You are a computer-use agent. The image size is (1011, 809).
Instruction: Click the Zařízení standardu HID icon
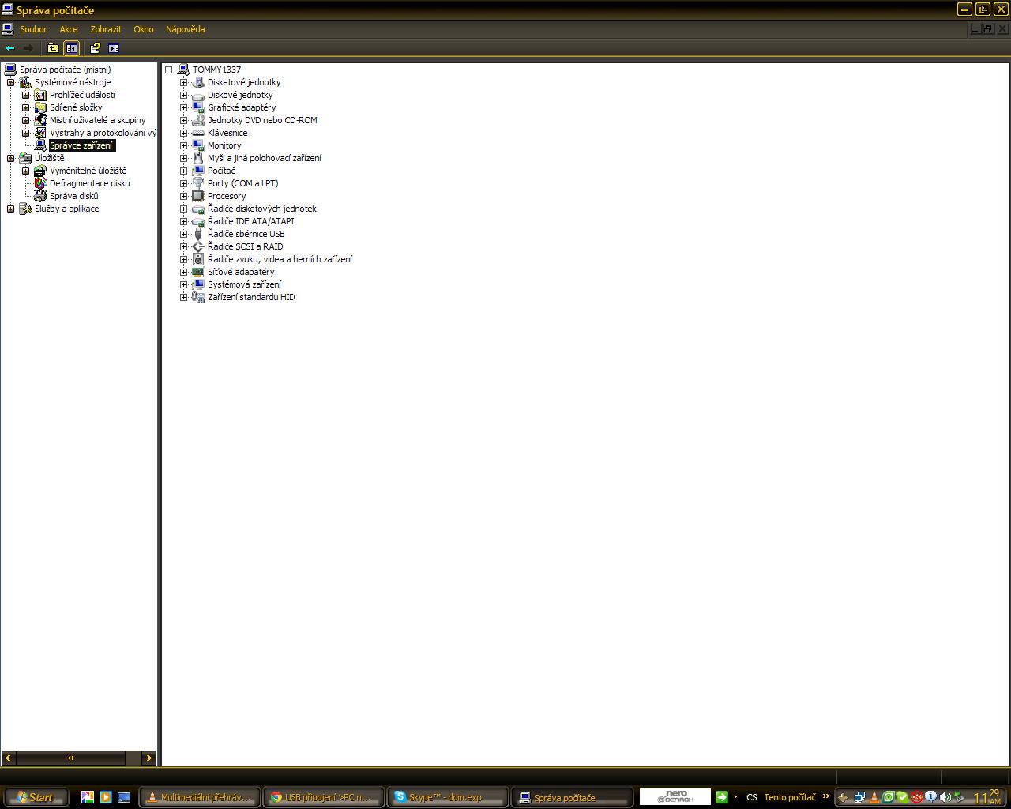198,297
